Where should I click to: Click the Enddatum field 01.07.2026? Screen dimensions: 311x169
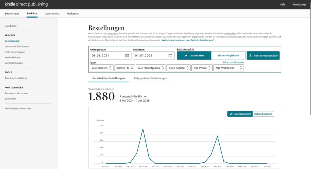click(154, 56)
